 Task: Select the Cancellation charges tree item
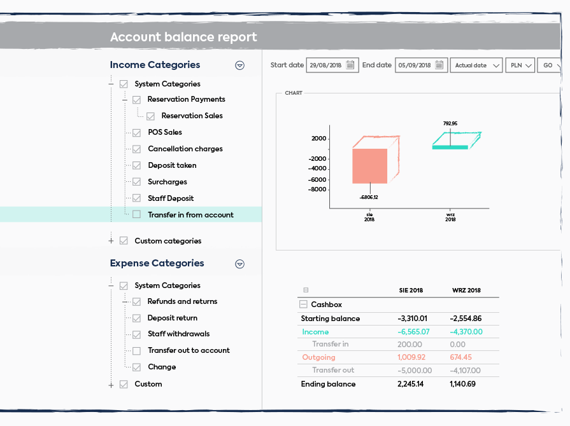tap(185, 149)
